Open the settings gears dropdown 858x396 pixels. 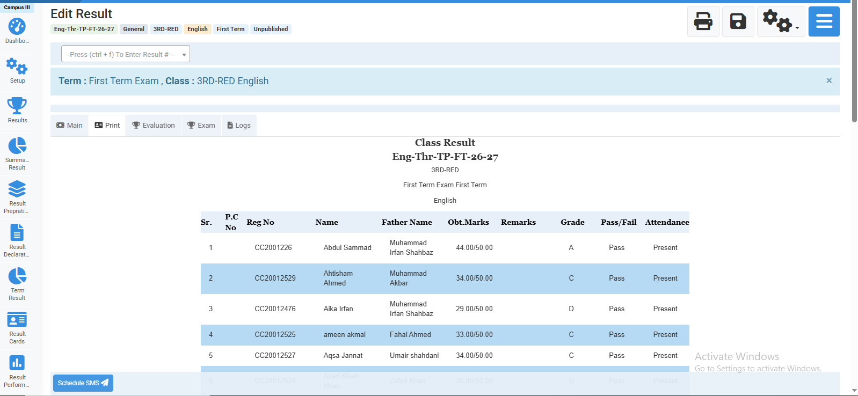781,21
